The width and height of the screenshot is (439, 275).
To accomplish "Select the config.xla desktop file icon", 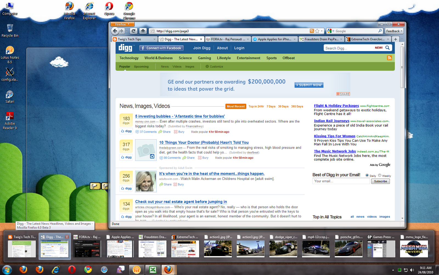I will [10, 74].
